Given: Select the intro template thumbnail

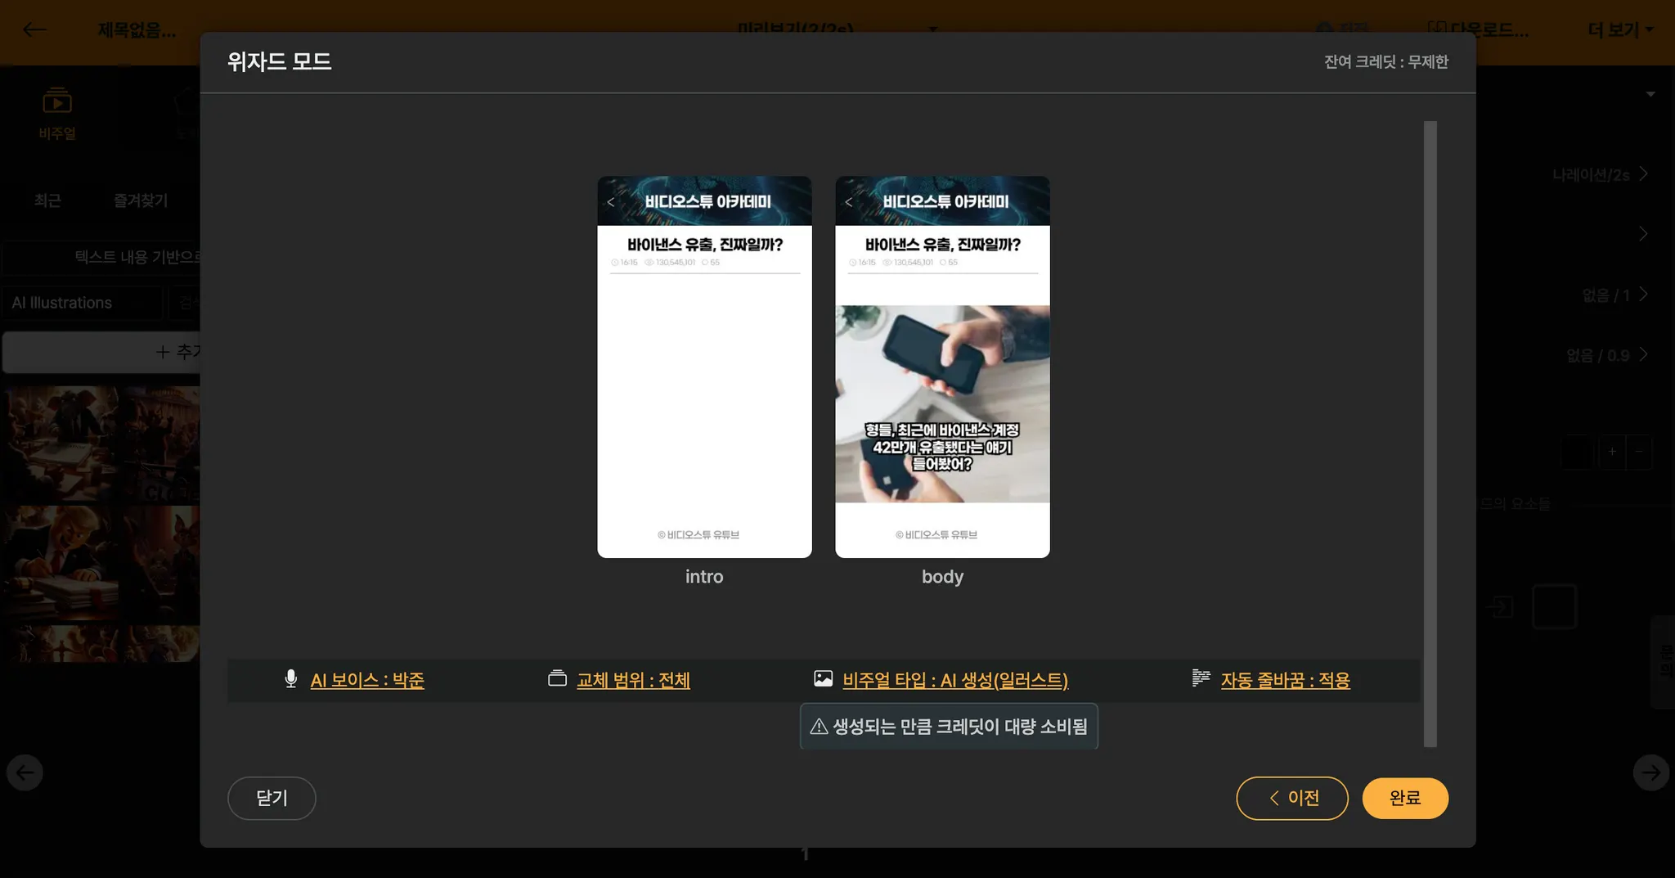Looking at the screenshot, I should pos(704,367).
